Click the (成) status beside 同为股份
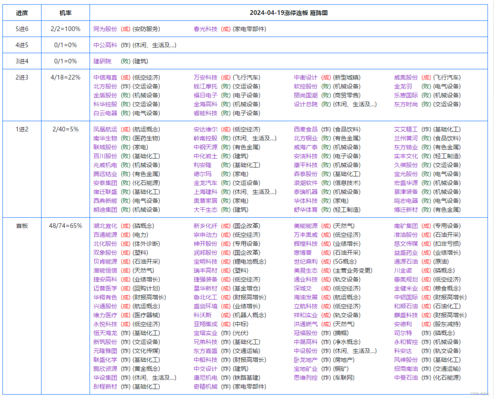The width and height of the screenshot is (494, 398). point(126,29)
